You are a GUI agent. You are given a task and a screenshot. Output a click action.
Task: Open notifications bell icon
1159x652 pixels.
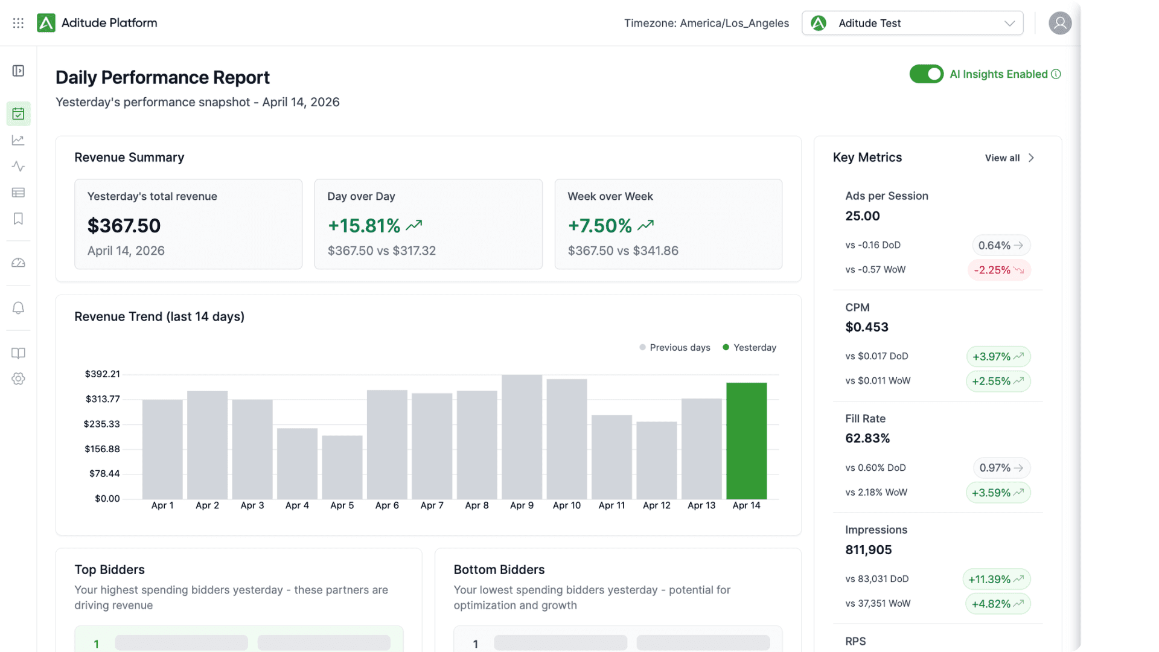(x=18, y=308)
